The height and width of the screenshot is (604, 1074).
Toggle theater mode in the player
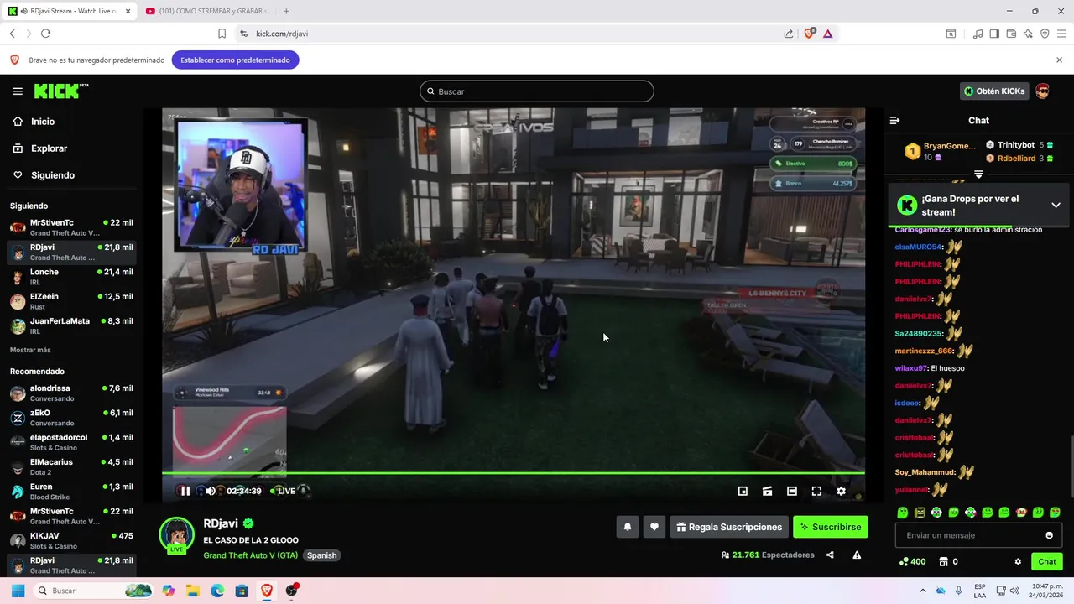791,491
